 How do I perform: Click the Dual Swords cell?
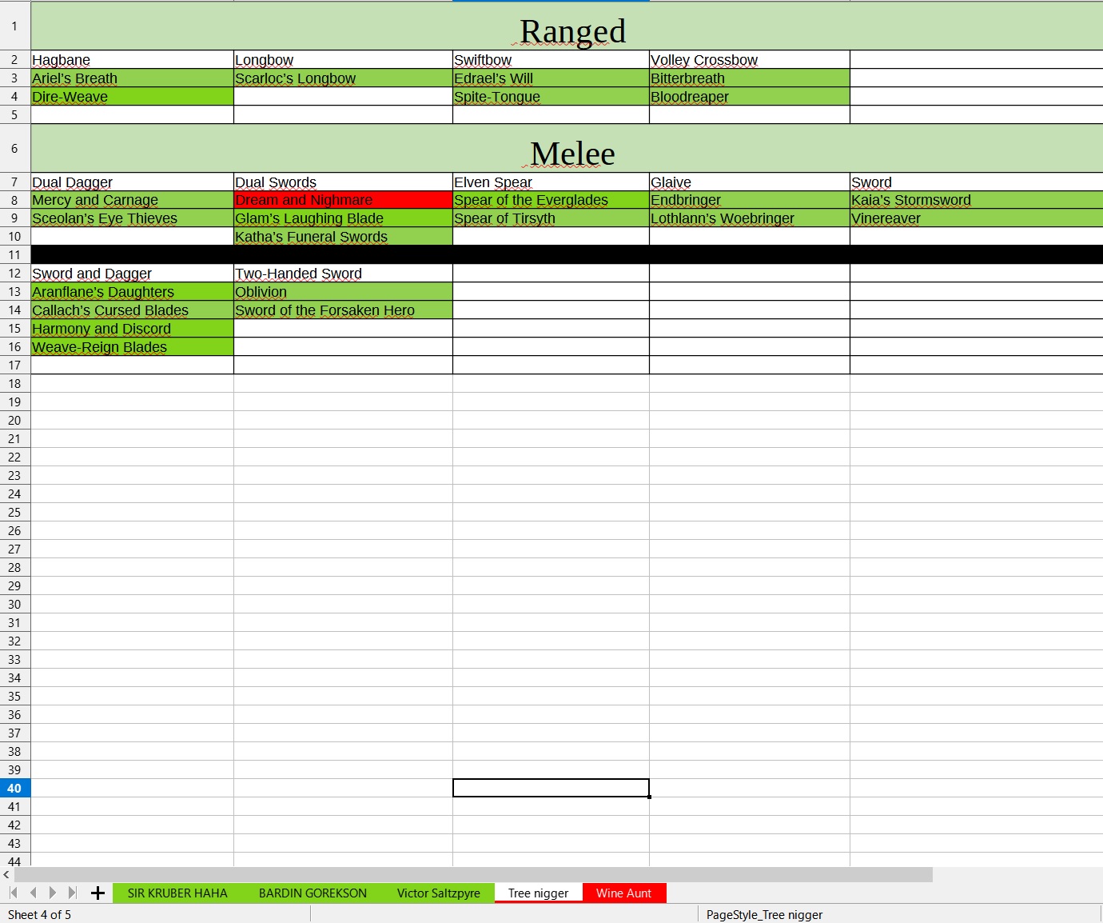(x=343, y=182)
